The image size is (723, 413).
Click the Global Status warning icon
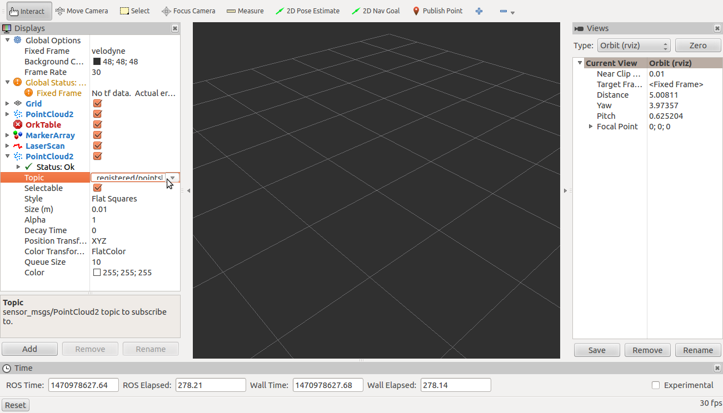[x=18, y=82]
